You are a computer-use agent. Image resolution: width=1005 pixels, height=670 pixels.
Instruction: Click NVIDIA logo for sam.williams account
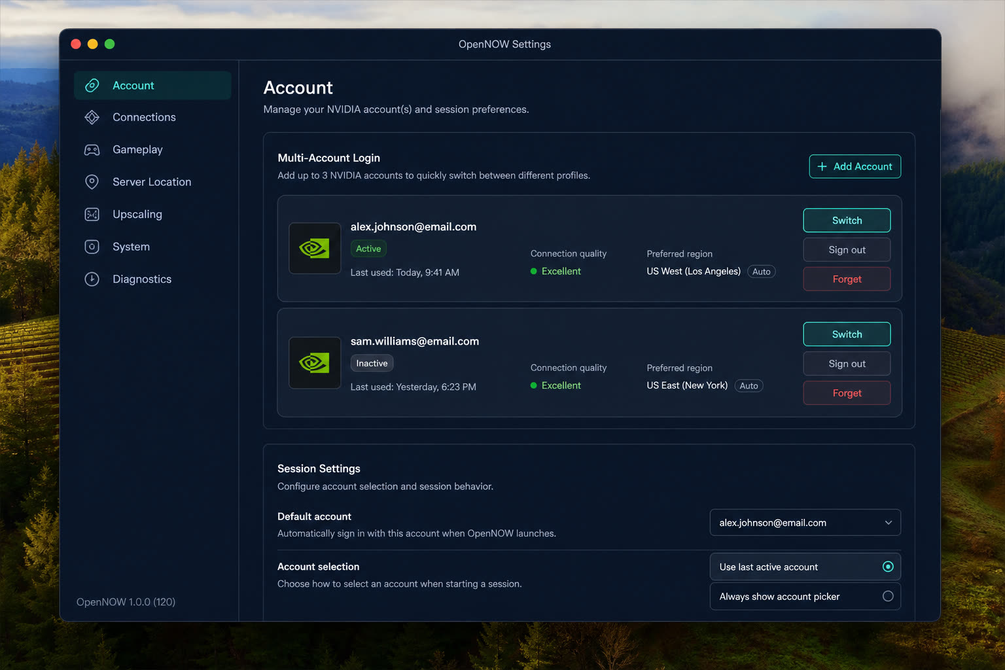[315, 362]
